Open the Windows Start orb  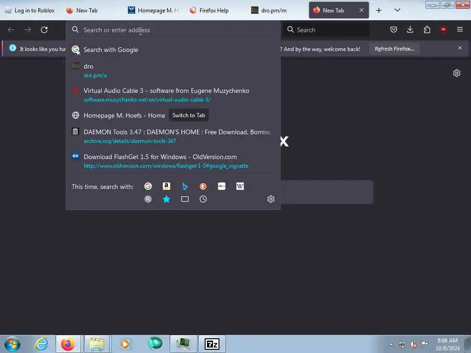(x=12, y=344)
